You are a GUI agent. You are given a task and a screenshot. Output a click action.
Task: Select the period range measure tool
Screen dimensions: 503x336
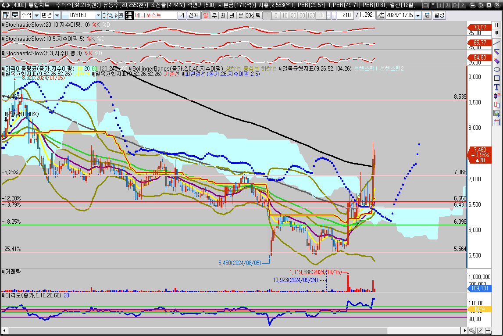click(x=496, y=122)
